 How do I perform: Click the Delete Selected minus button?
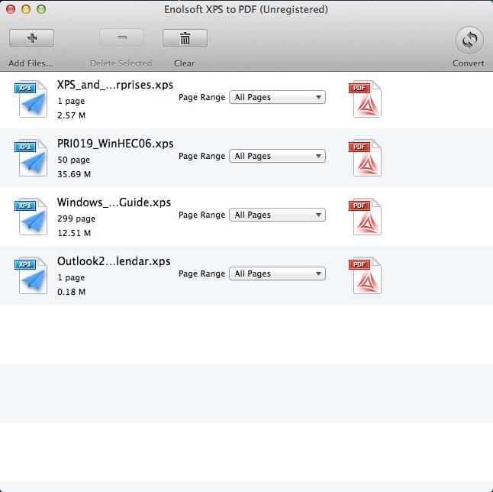[x=121, y=37]
